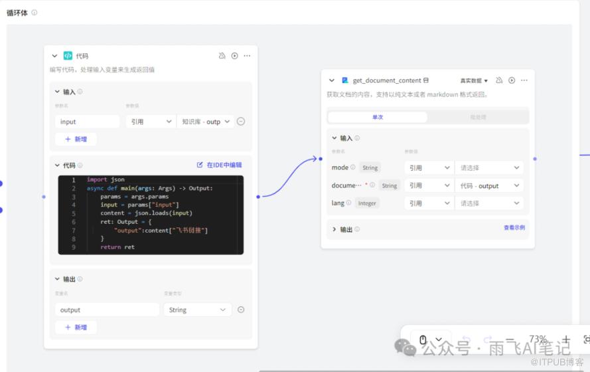Click info icon next to 代码 section label
Image resolution: width=590 pixels, height=372 pixels.
(x=80, y=165)
